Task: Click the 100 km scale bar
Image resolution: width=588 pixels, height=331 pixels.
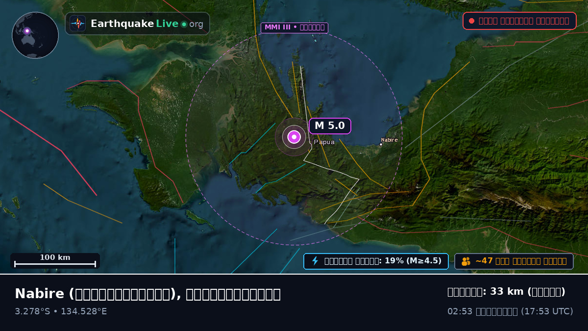Action: 55,261
